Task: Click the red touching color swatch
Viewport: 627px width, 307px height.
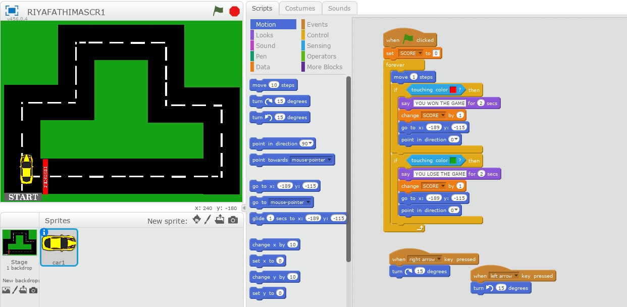Action: coord(453,90)
